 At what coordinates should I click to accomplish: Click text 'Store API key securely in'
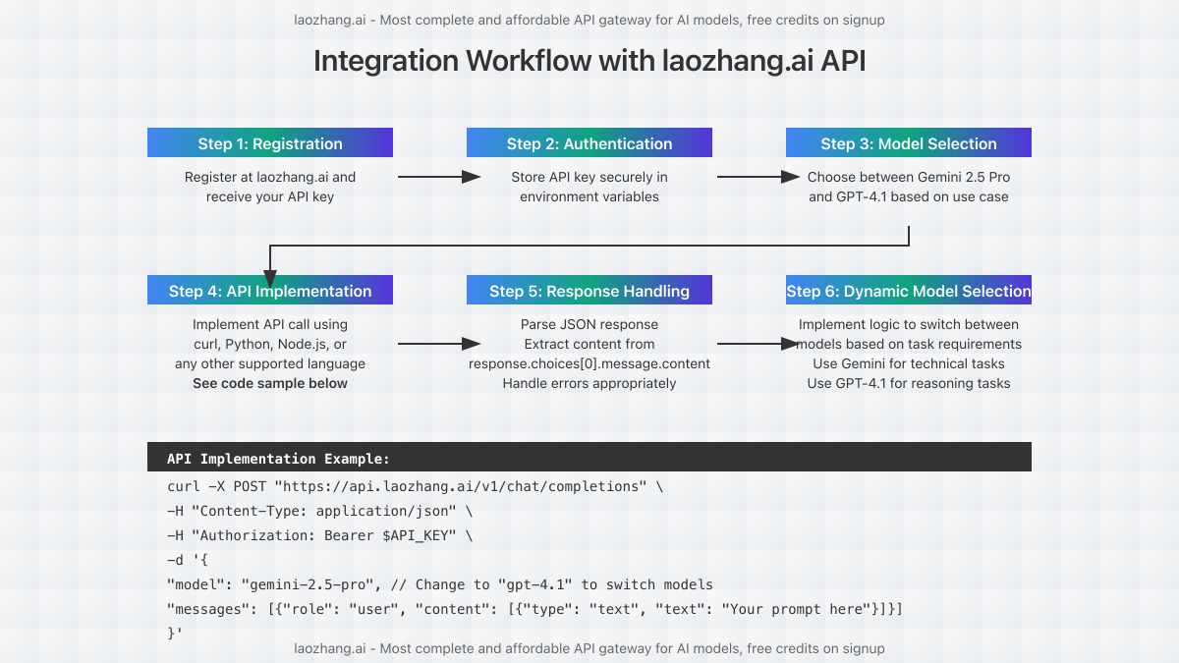(x=589, y=177)
